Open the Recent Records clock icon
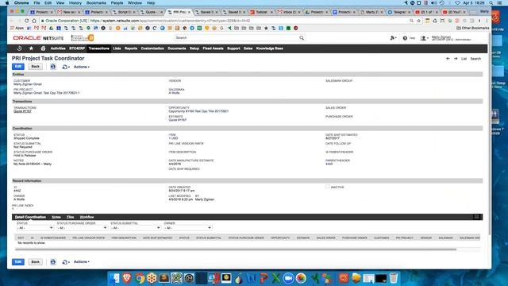 coord(19,48)
